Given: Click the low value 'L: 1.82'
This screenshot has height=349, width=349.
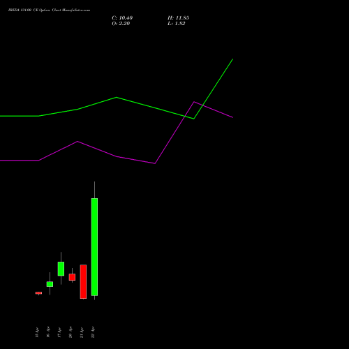Looking at the screenshot, I should tap(177, 24).
